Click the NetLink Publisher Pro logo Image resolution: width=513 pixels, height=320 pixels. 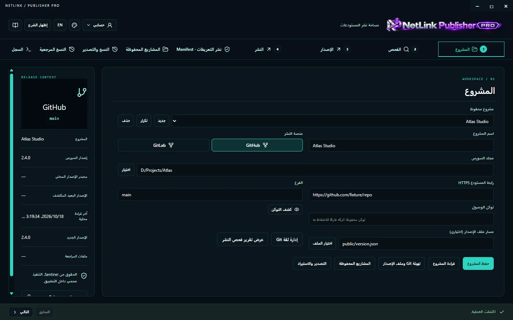444,25
